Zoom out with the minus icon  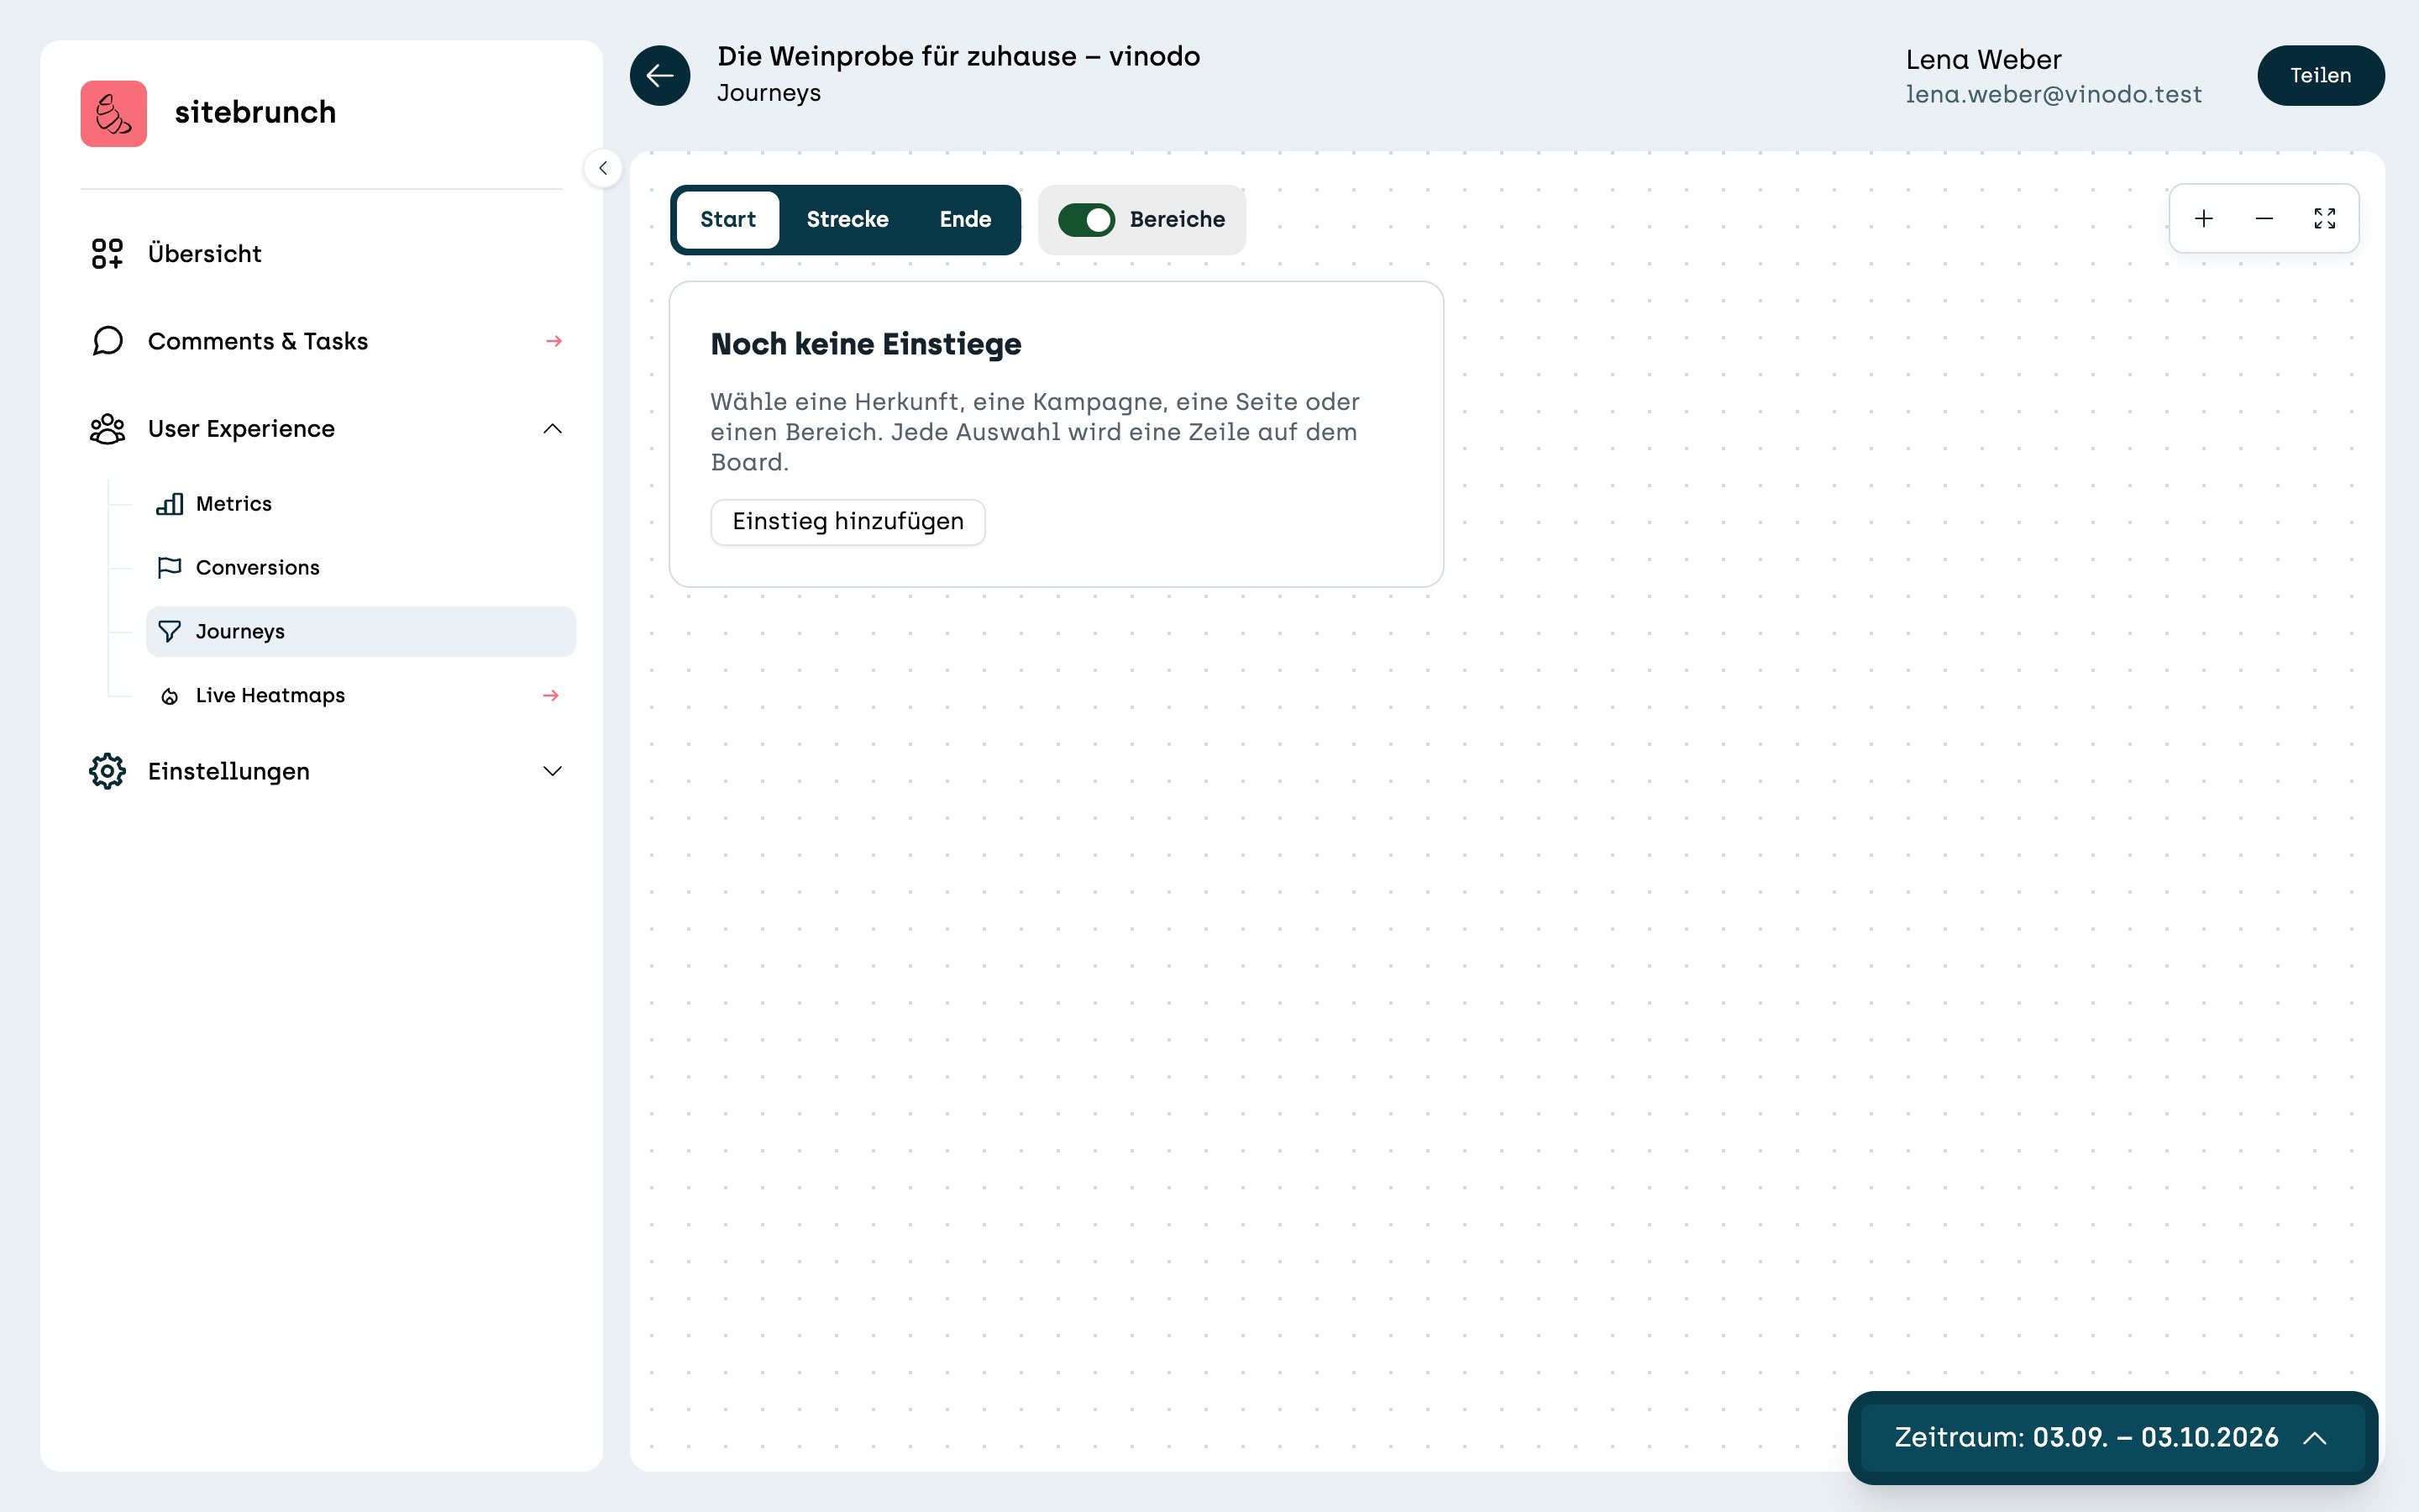pyautogui.click(x=2264, y=219)
